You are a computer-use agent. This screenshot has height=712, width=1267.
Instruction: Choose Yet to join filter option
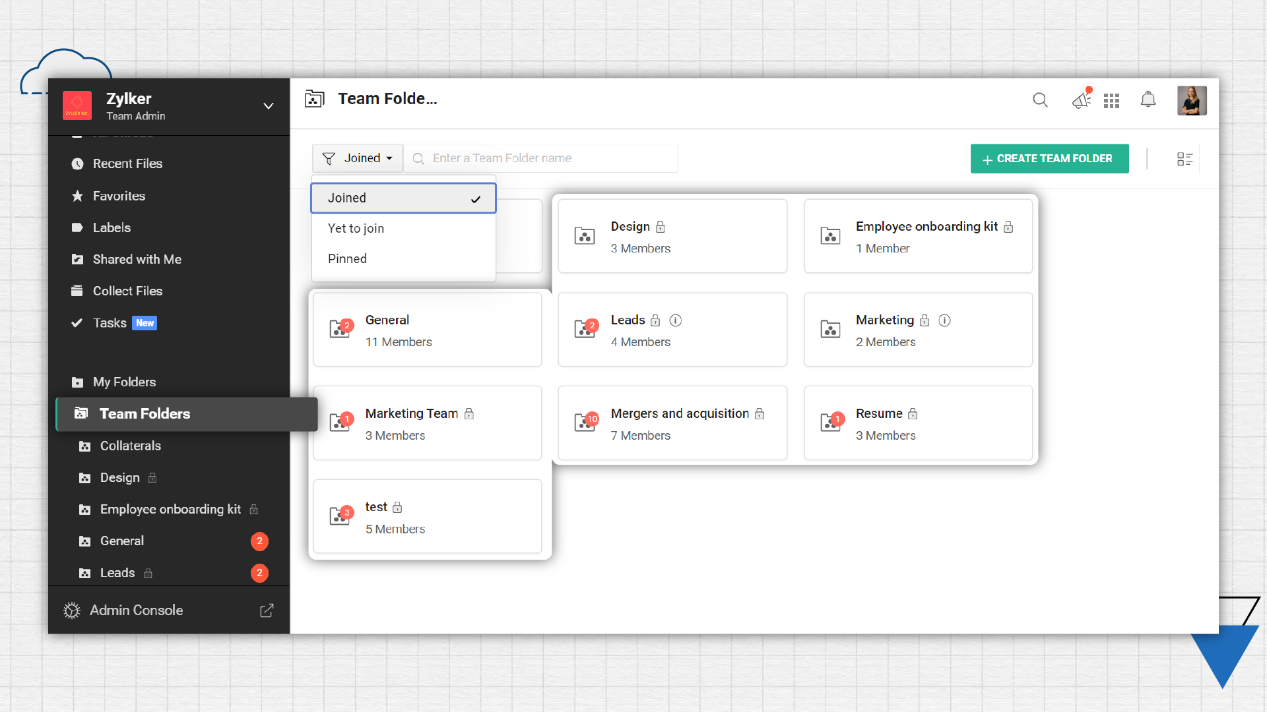(356, 228)
